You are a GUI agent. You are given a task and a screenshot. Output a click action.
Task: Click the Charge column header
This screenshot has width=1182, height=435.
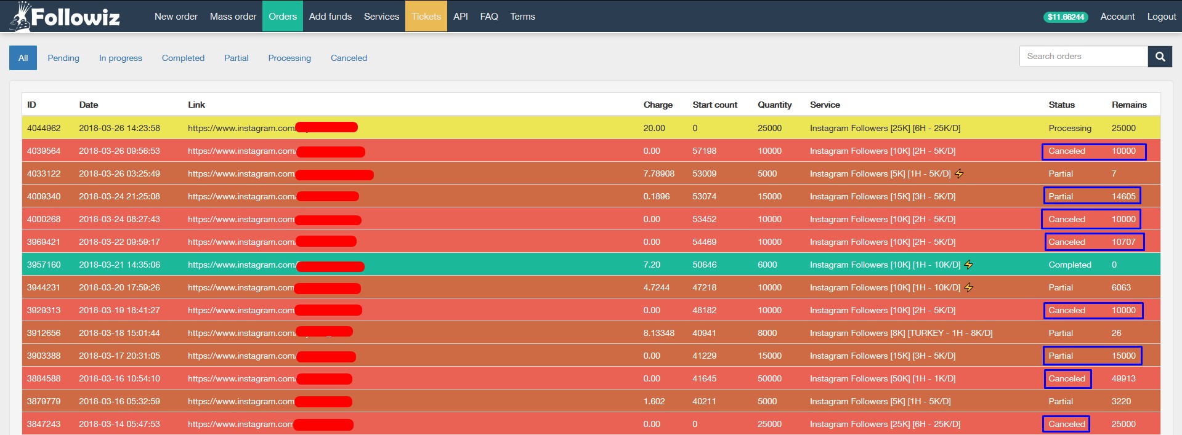coord(658,105)
